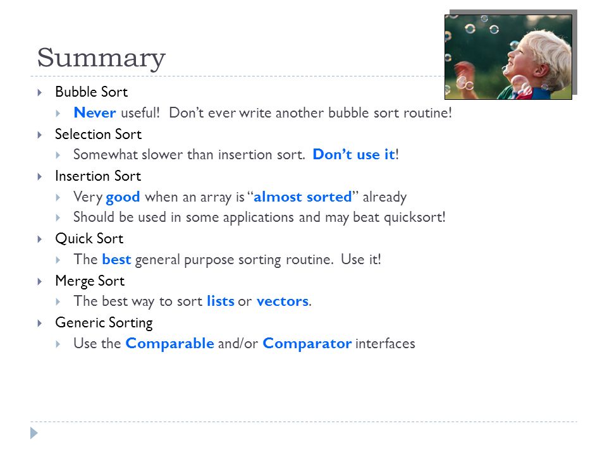Click the blue 'Comparator' interface word
The height and width of the screenshot is (455, 607).
(x=307, y=344)
